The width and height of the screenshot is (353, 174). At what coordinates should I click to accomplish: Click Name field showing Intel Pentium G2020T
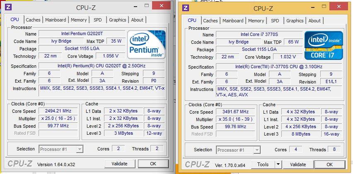(82, 33)
